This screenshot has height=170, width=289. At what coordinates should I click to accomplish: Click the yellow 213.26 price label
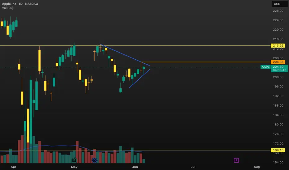click(x=278, y=45)
